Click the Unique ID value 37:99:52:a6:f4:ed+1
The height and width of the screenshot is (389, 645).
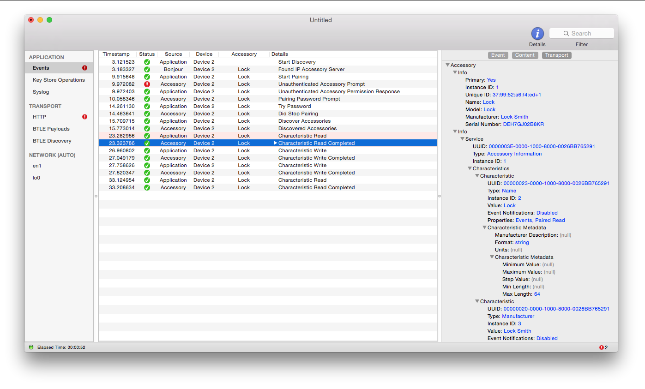(517, 95)
